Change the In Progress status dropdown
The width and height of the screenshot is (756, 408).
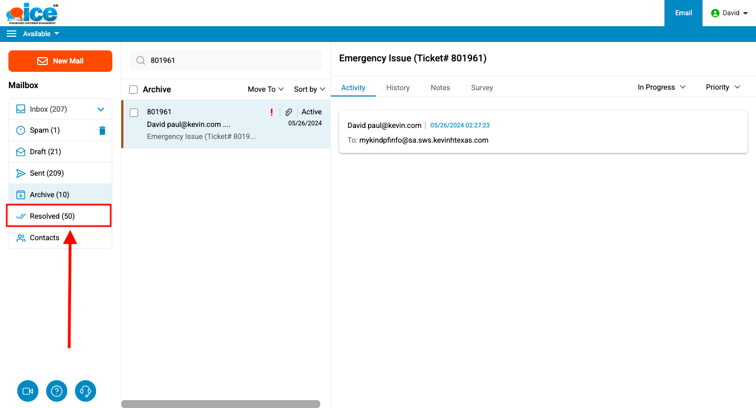click(661, 88)
